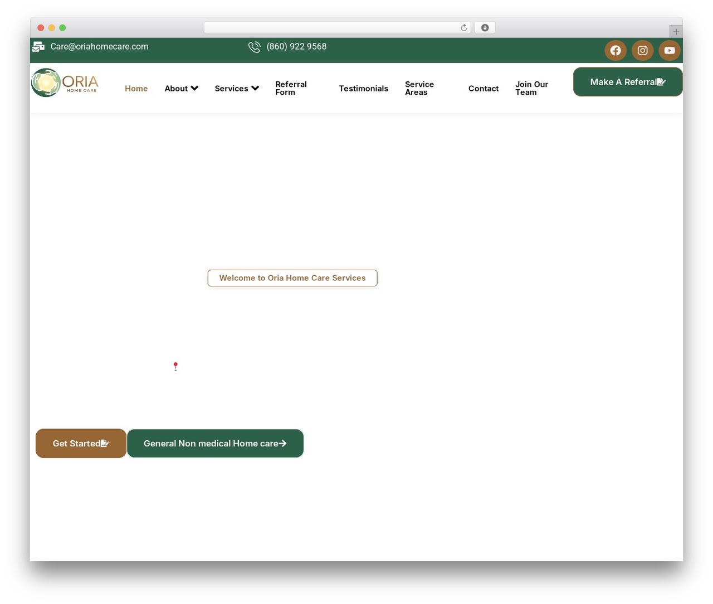713x604 pixels.
Task: Click the Oria Home Care logo
Action: (65, 82)
